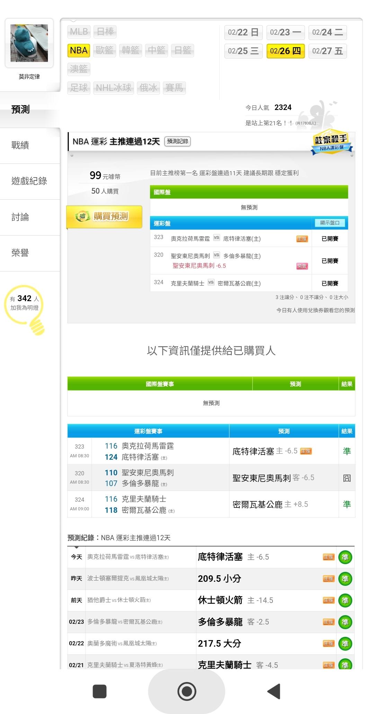
Task: Select the NBA league filter
Action: click(79, 51)
